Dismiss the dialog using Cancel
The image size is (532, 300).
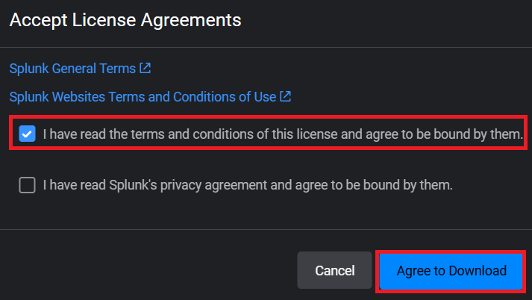pos(334,270)
